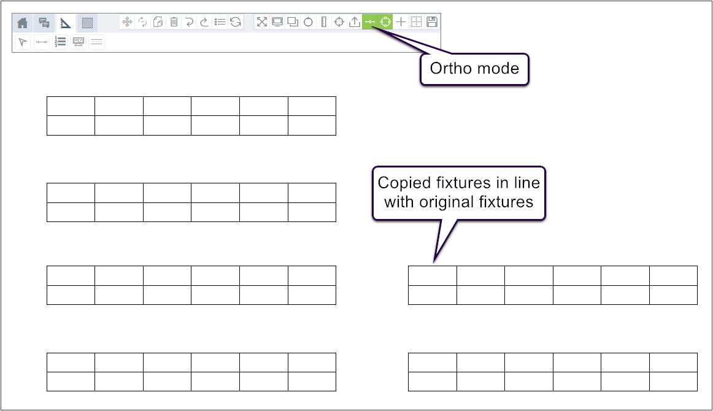713x411 pixels.
Task: Switch to the set square drawing tab
Action: tap(65, 23)
